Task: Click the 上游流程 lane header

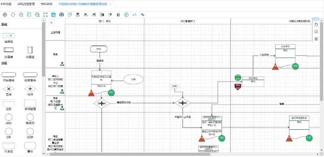Action: [55, 32]
